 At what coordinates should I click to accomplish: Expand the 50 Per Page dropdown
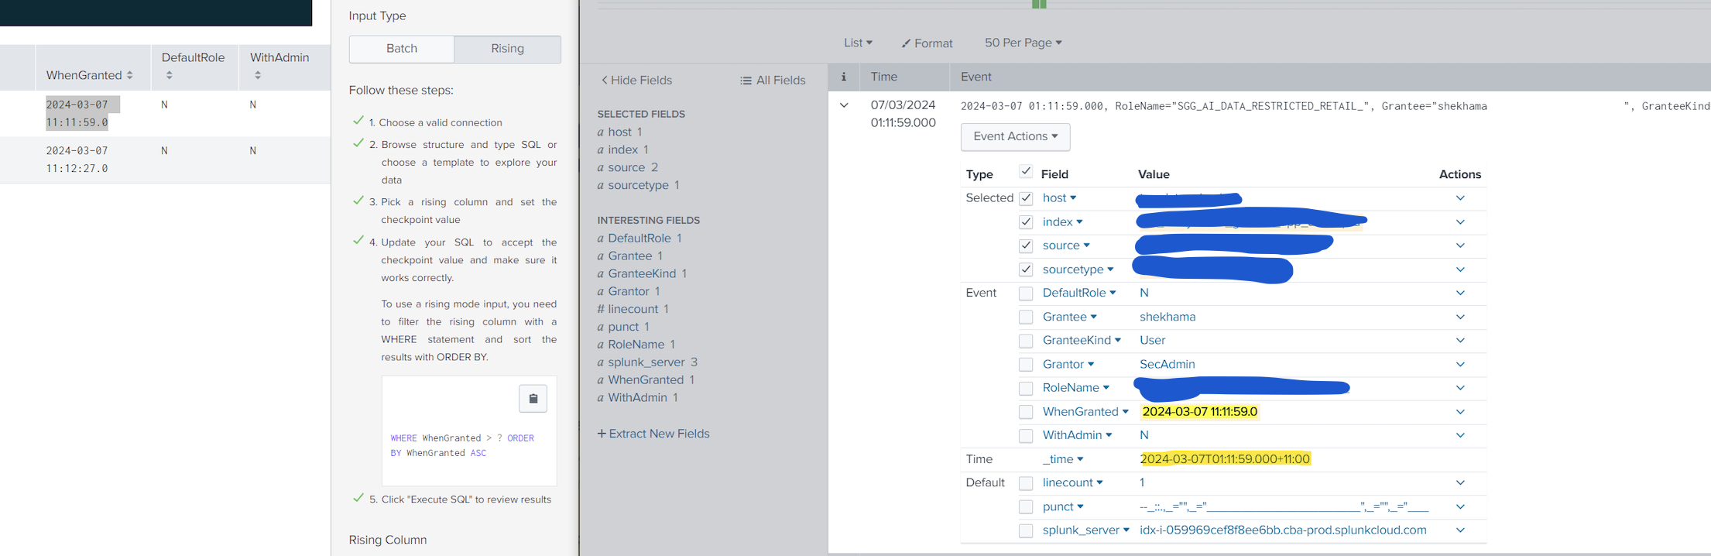(x=1023, y=43)
